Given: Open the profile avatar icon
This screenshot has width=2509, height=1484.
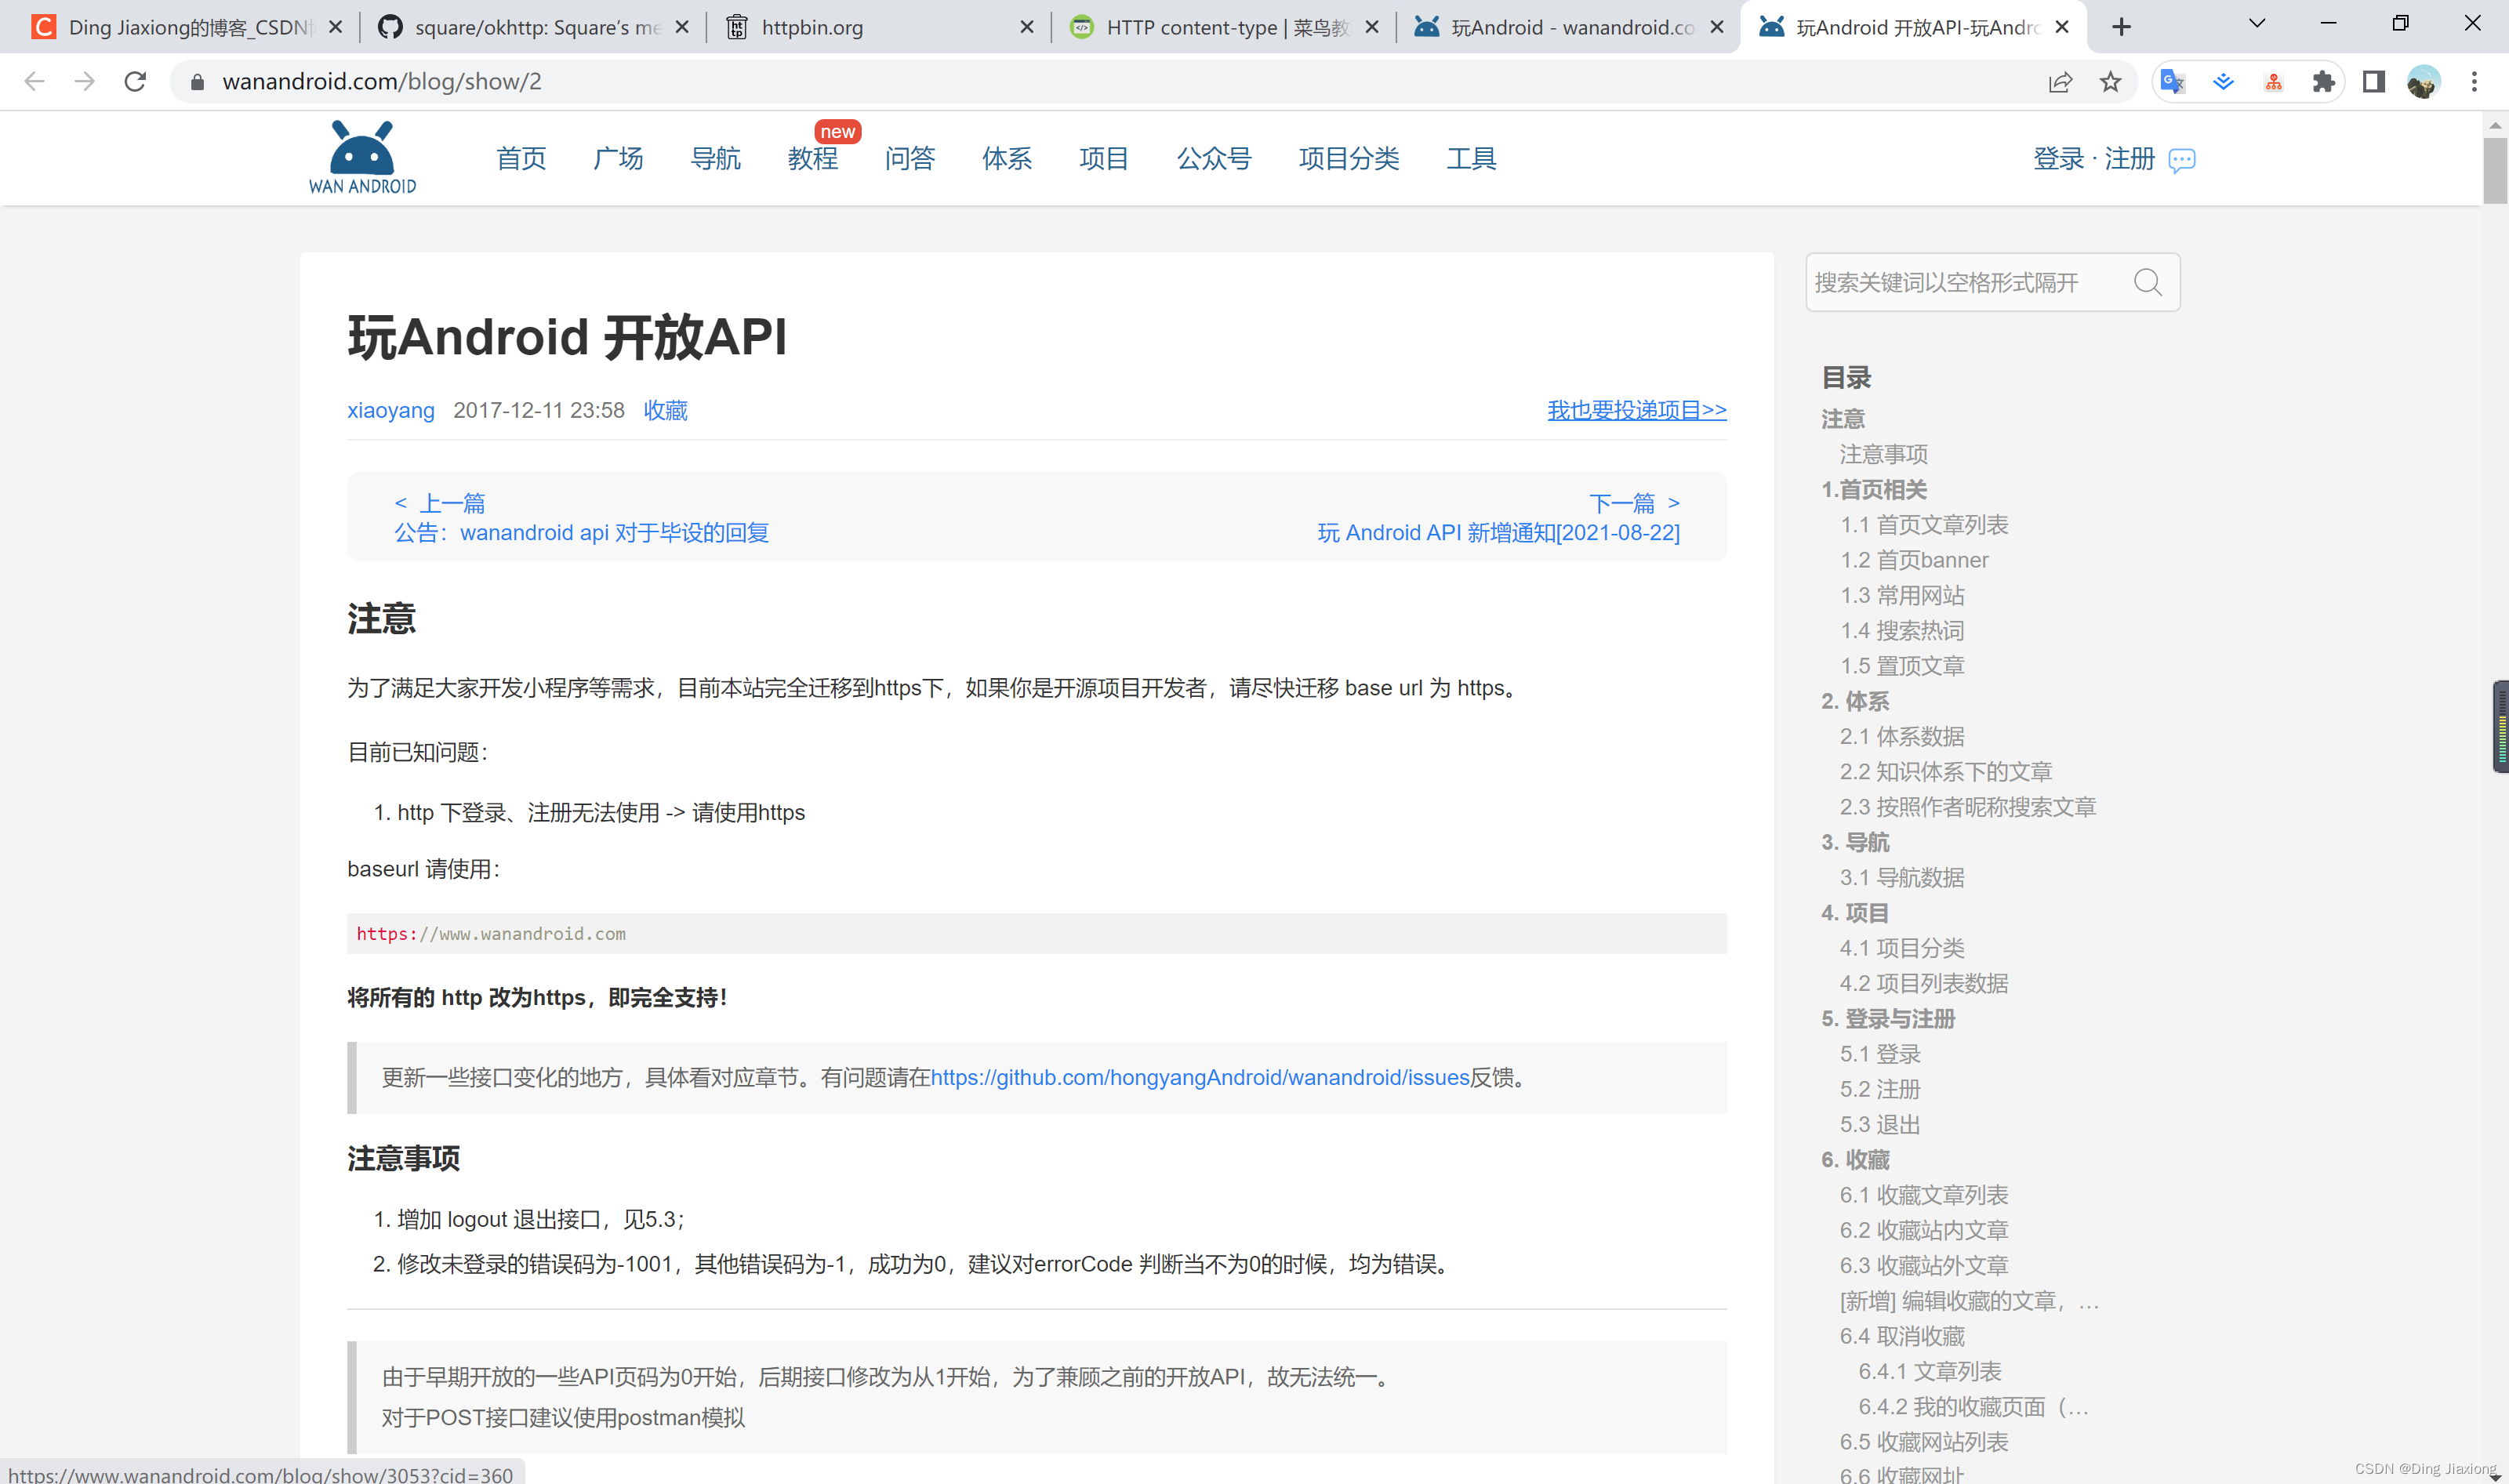Looking at the screenshot, I should coord(2423,82).
